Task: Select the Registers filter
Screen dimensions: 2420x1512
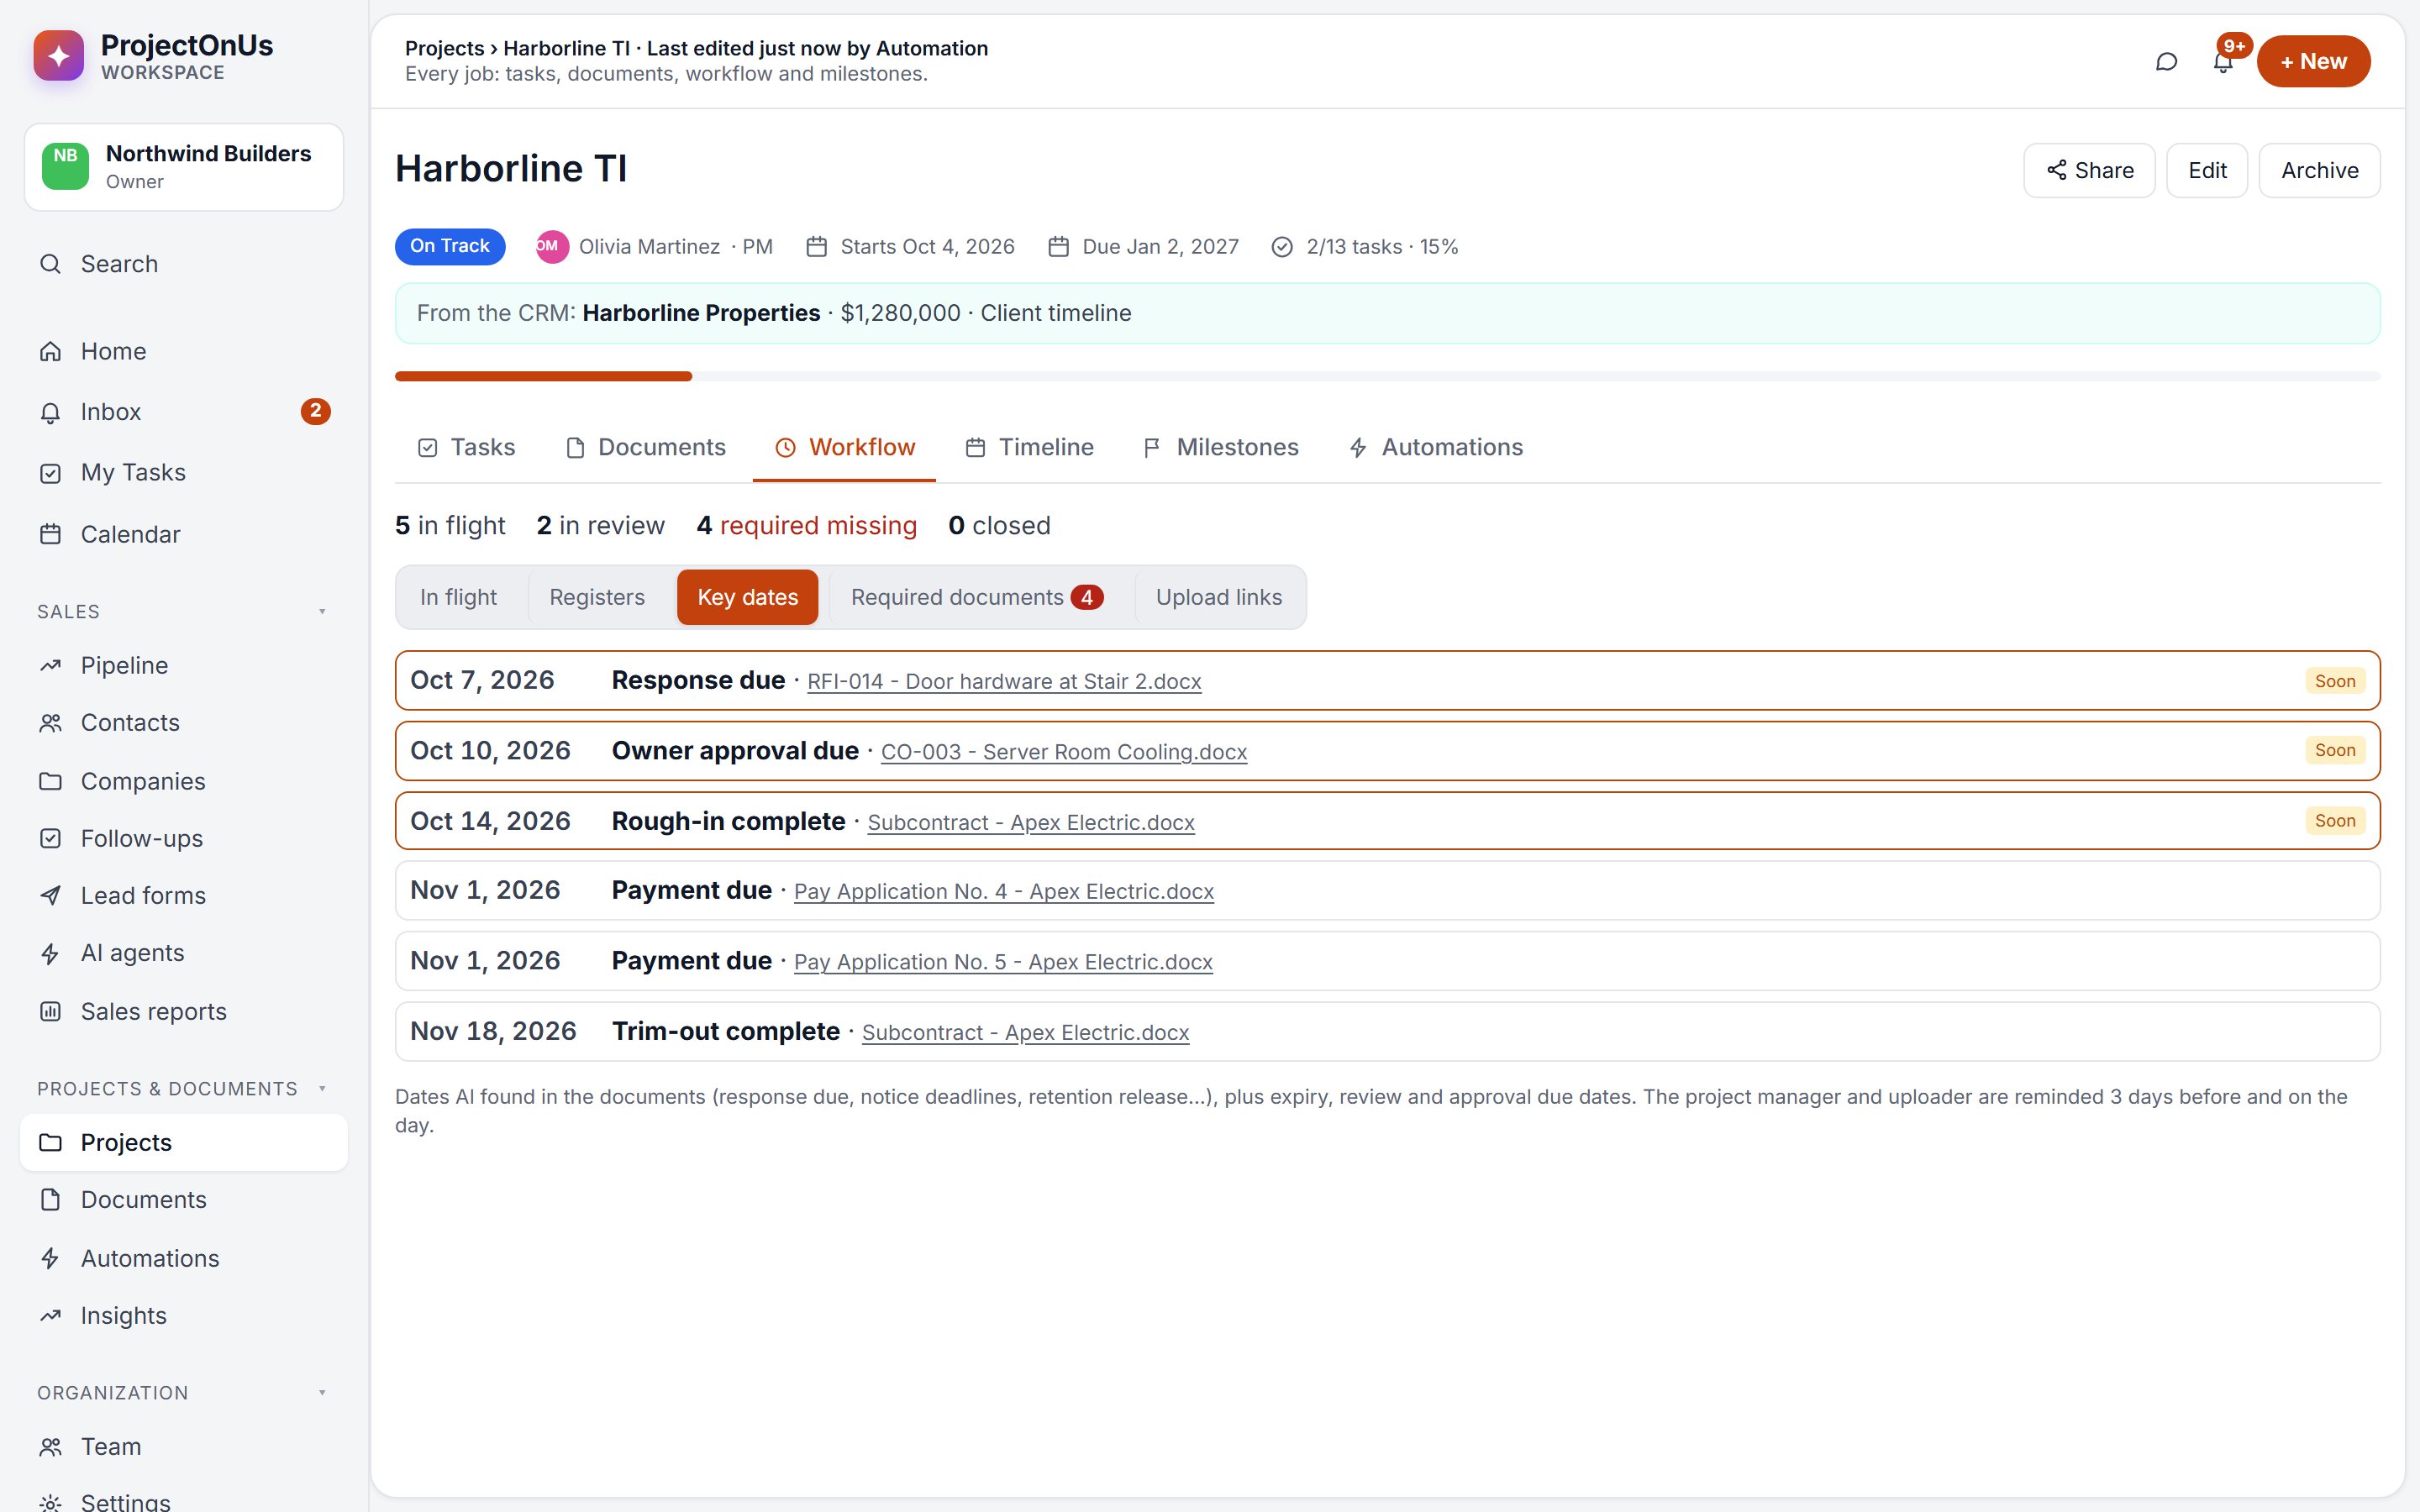Action: (x=597, y=597)
